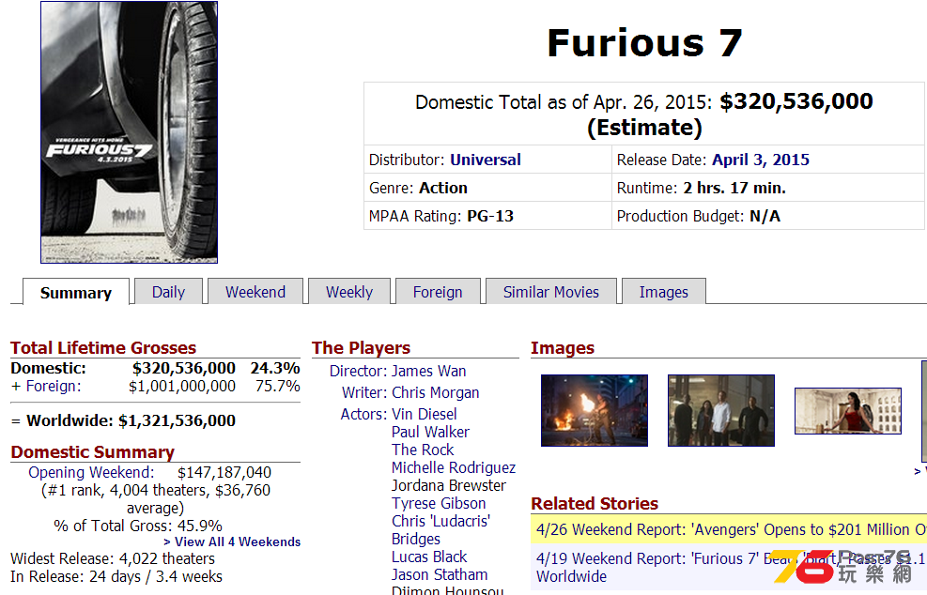Select the Foreign tab
Viewport: 927px width, 595px height.
[438, 292]
